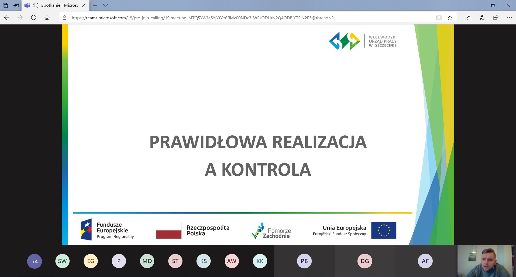
Task: Click the Wojewódzki Urząd Pracy logo
Action: click(363, 41)
